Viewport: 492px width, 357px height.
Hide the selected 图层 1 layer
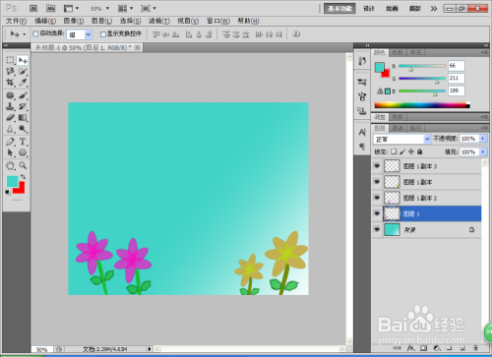(x=377, y=213)
